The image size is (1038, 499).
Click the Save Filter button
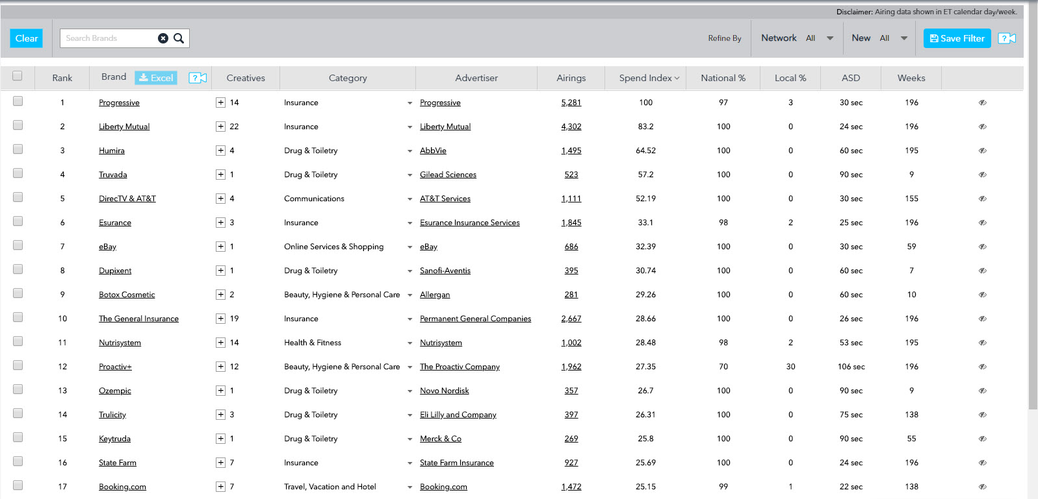(x=957, y=38)
